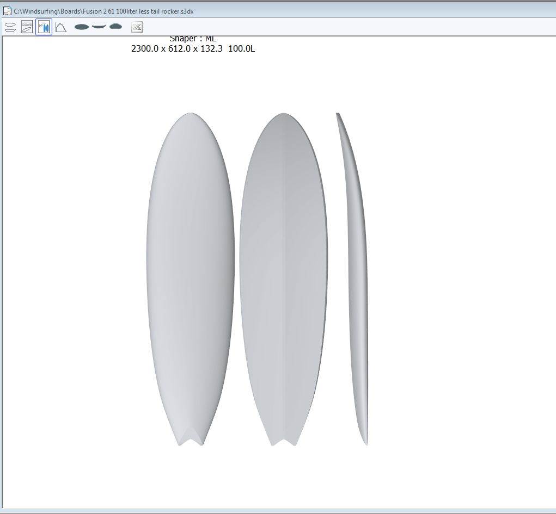
Task: Click the 100.0L volume text
Action: [x=241, y=48]
